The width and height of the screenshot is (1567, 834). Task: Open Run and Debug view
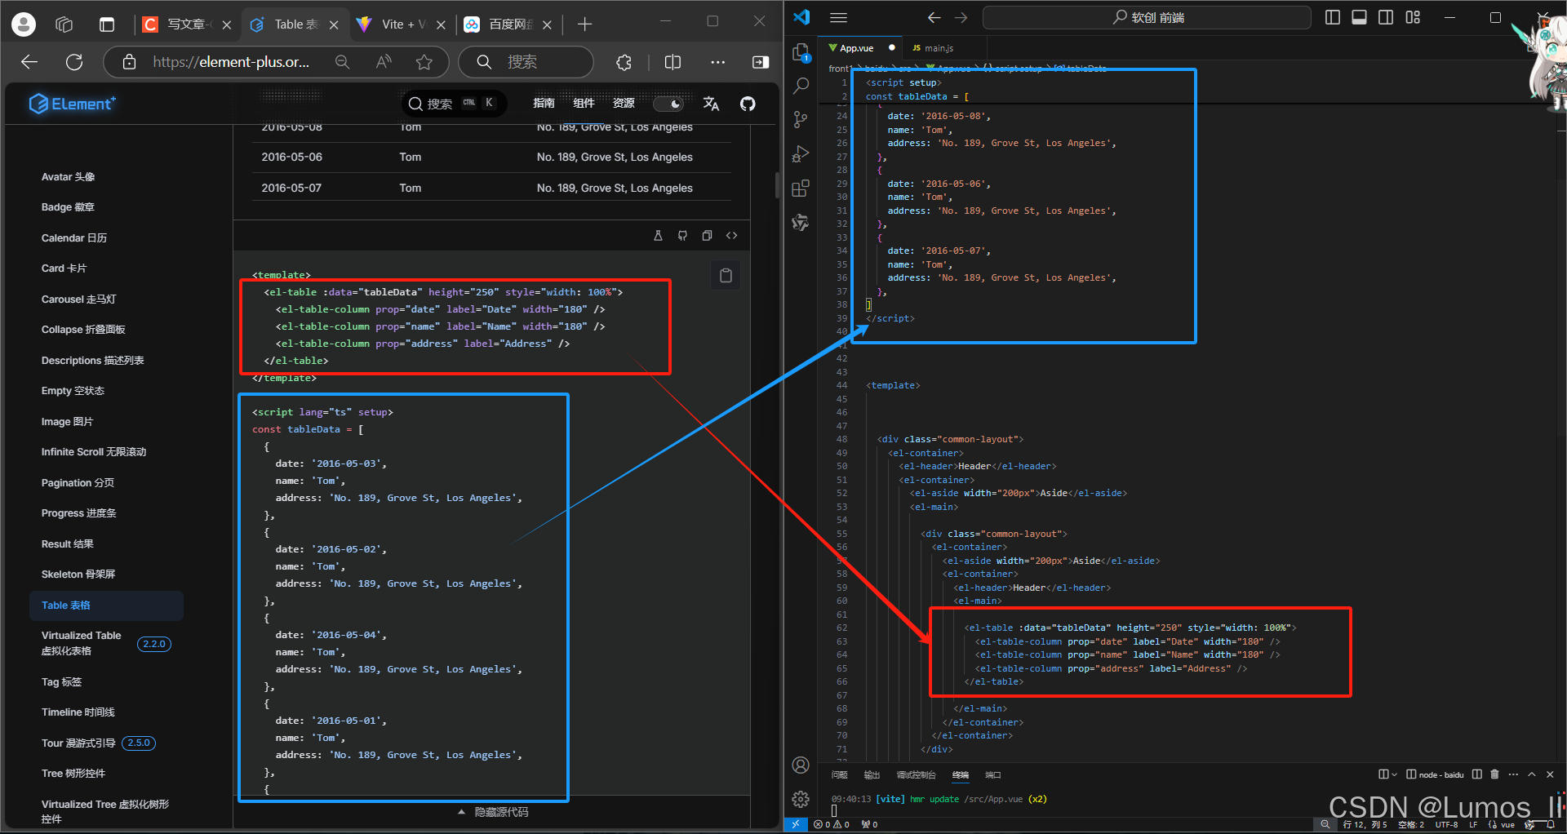(801, 153)
